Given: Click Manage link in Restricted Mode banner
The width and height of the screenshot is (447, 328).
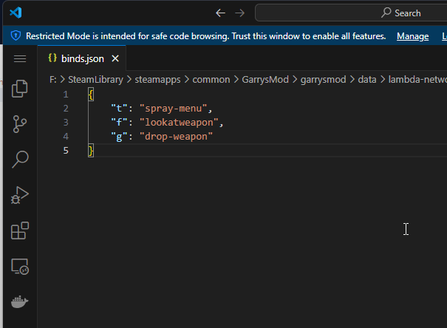Looking at the screenshot, I should [412, 36].
